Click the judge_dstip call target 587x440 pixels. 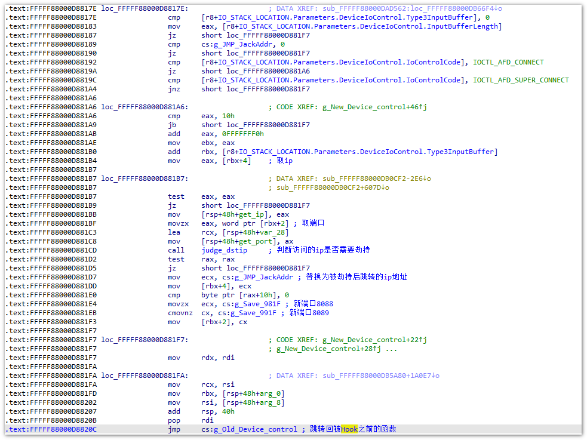224,250
